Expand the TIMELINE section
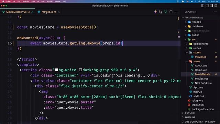Viewport: 220px width, 124px height. [x=190, y=117]
